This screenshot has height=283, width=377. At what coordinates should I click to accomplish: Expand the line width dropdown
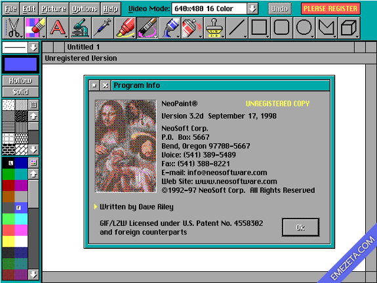pos(33,47)
